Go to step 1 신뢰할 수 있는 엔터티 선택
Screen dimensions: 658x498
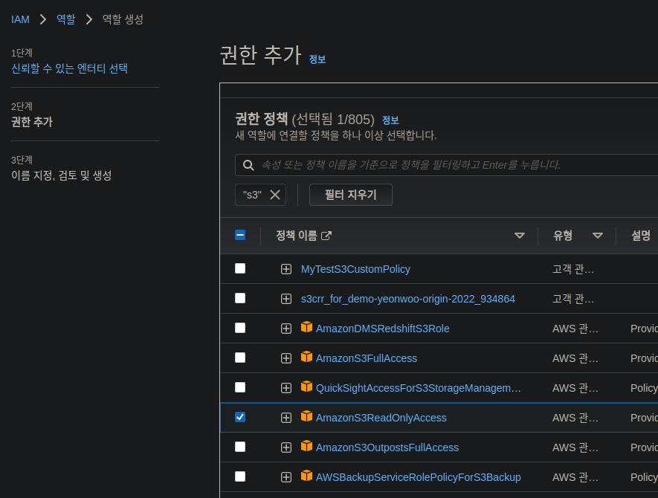coord(69,68)
